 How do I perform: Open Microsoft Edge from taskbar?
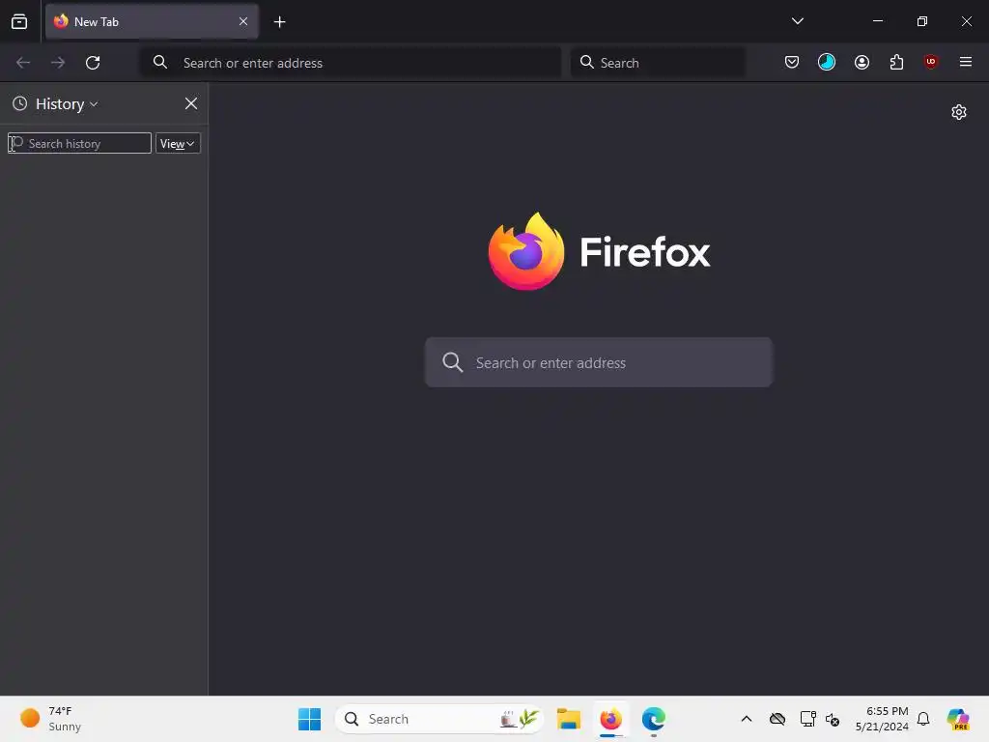tap(654, 719)
